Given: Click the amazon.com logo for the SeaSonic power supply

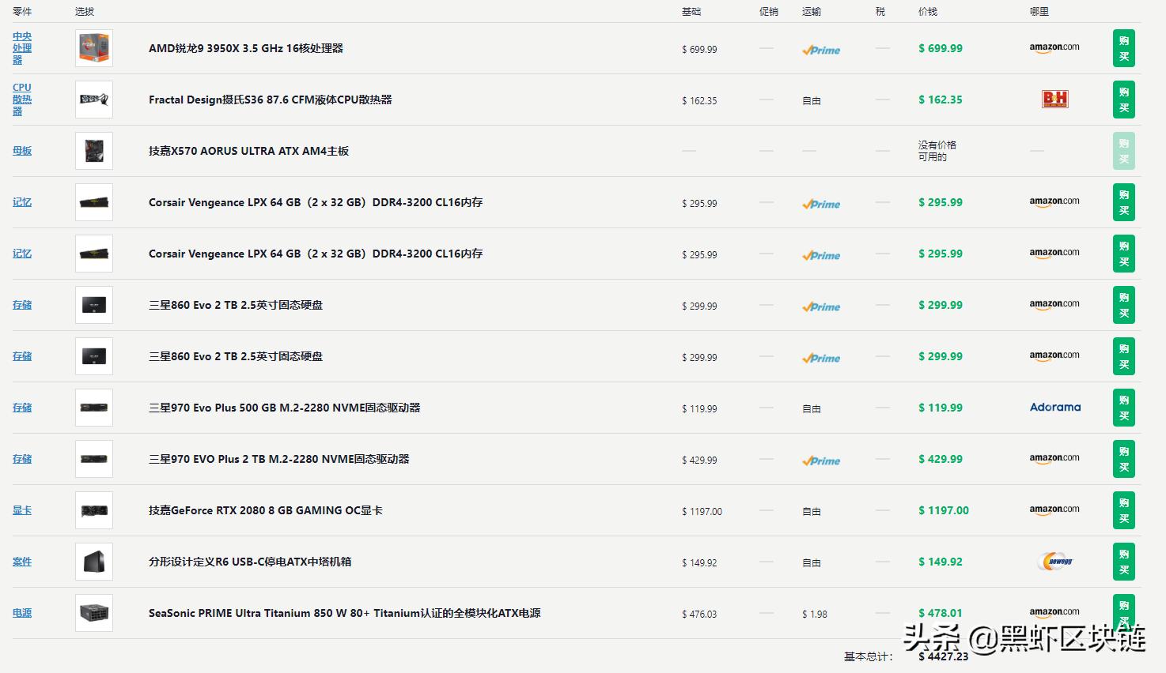Looking at the screenshot, I should [1054, 611].
